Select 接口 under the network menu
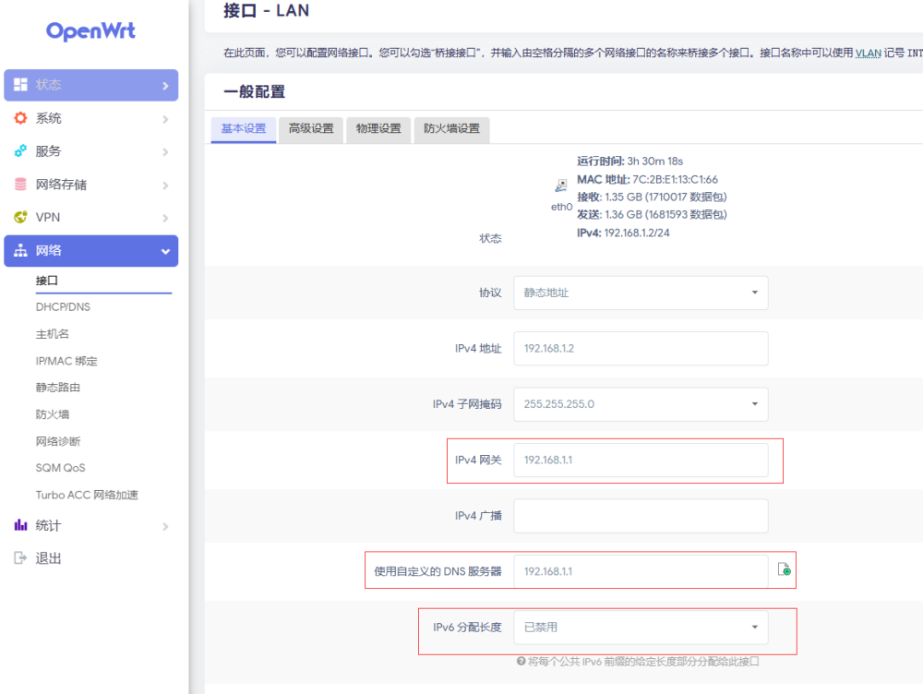The height and width of the screenshot is (694, 923). pos(47,281)
